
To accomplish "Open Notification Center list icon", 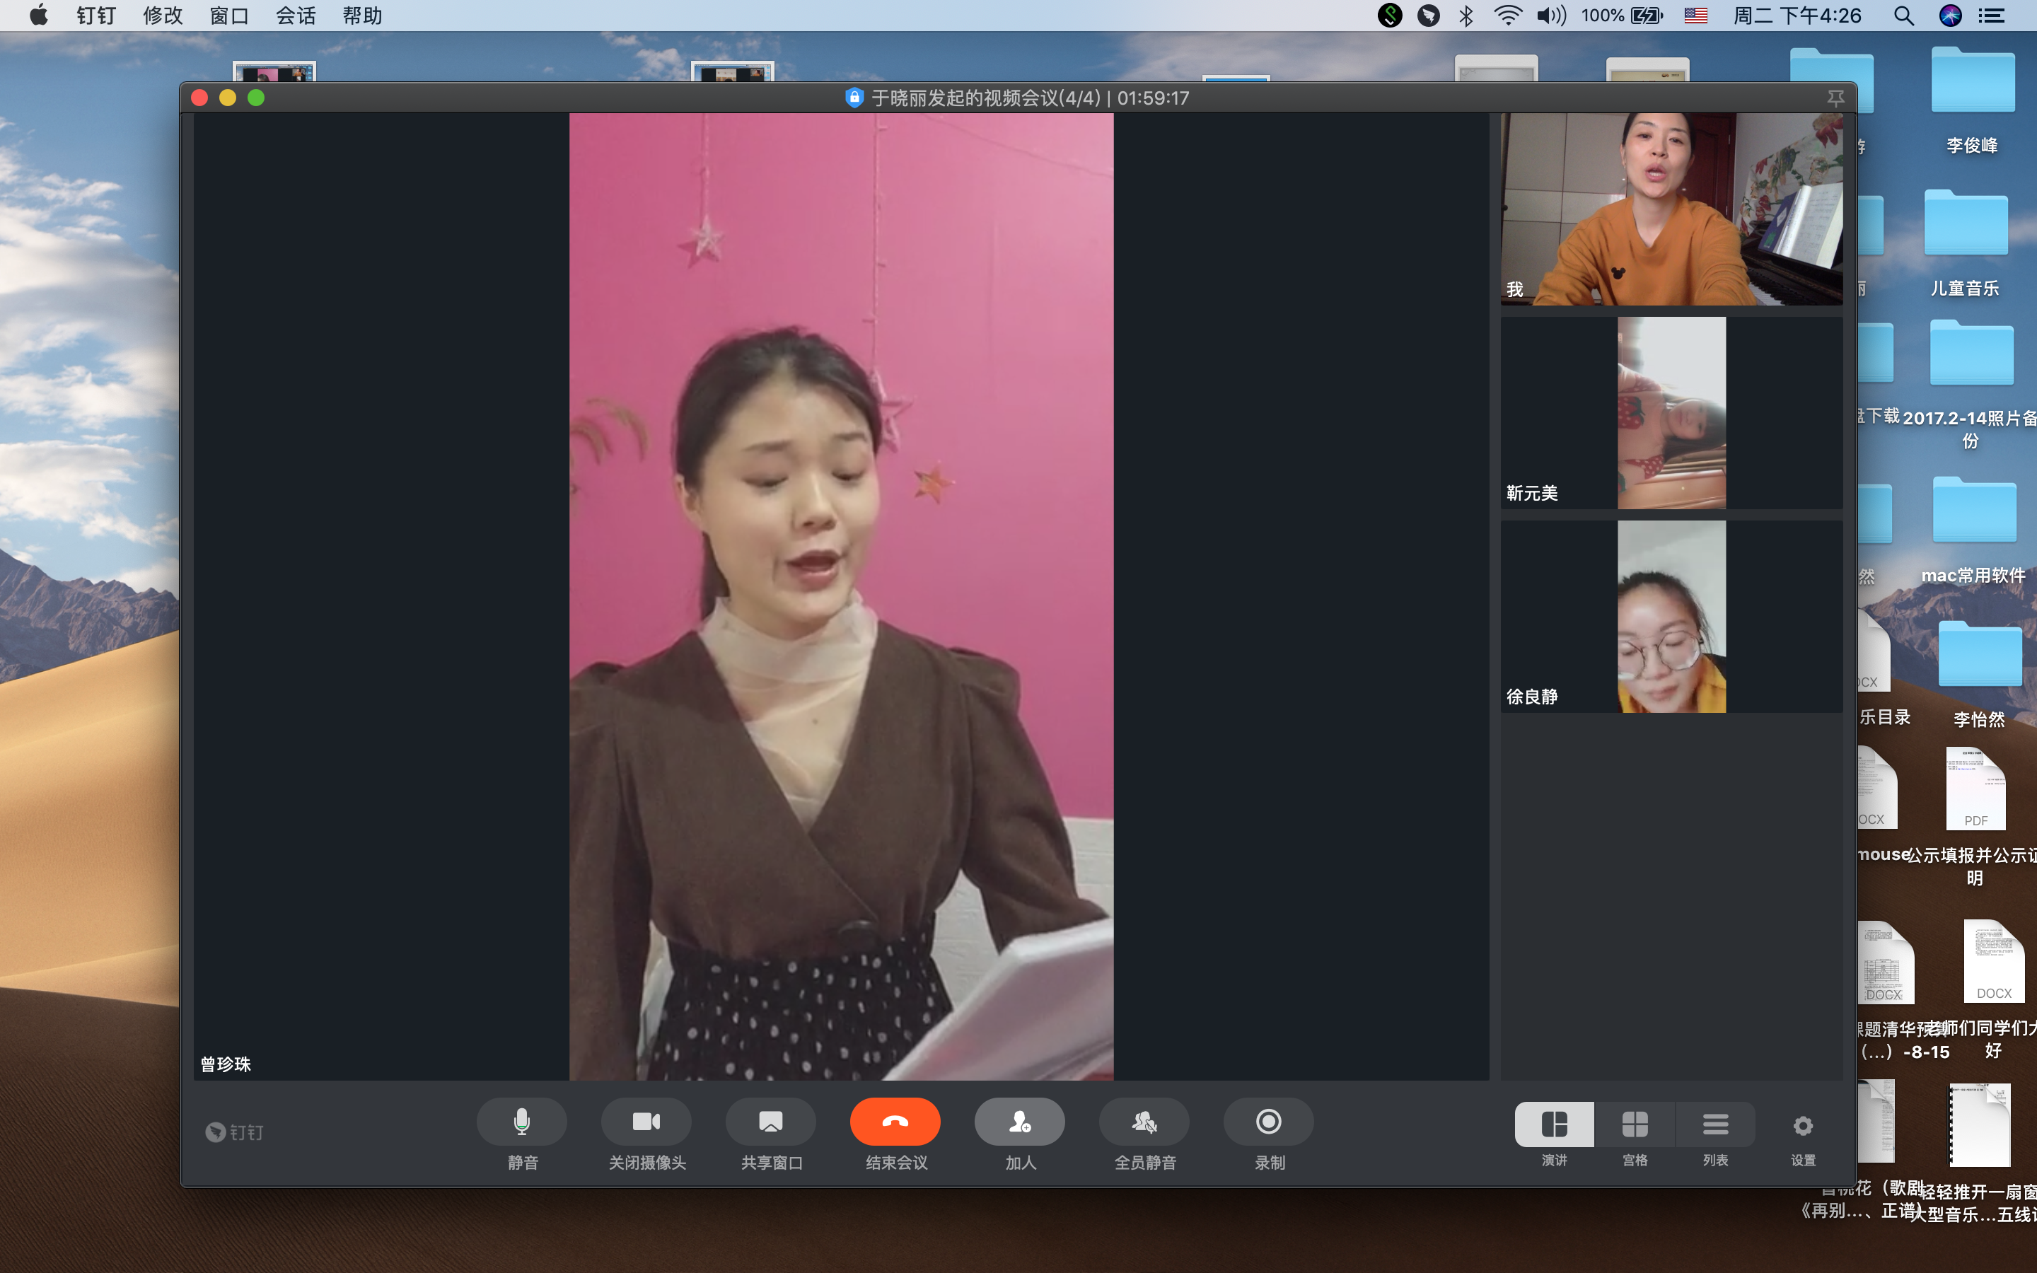I will pos(1991,15).
